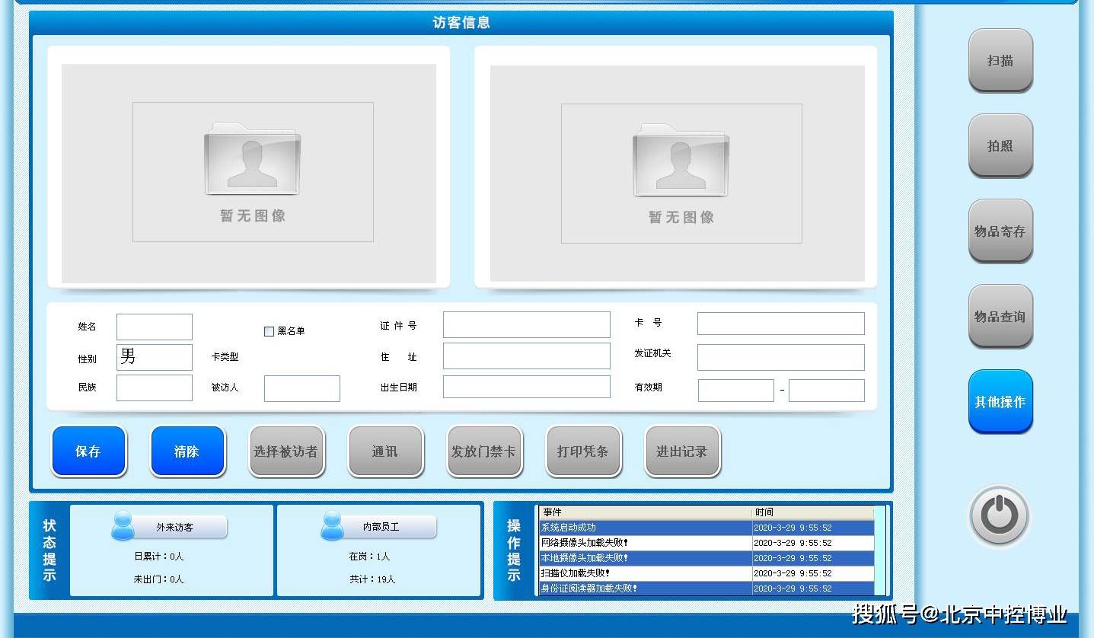Viewport: 1094px width, 638px height.
Task: Click inside the 姓名 name input field
Action: click(154, 327)
